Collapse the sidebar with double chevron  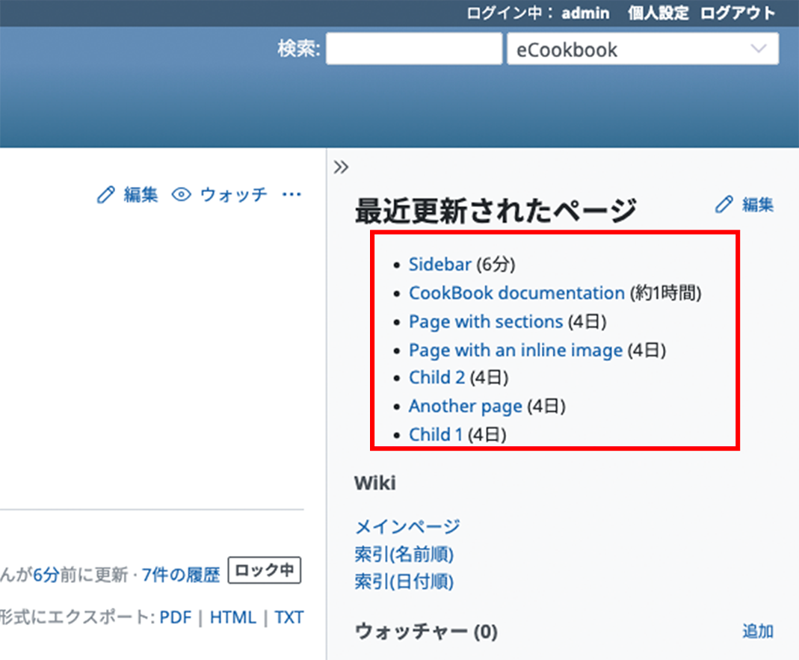pyautogui.click(x=341, y=167)
